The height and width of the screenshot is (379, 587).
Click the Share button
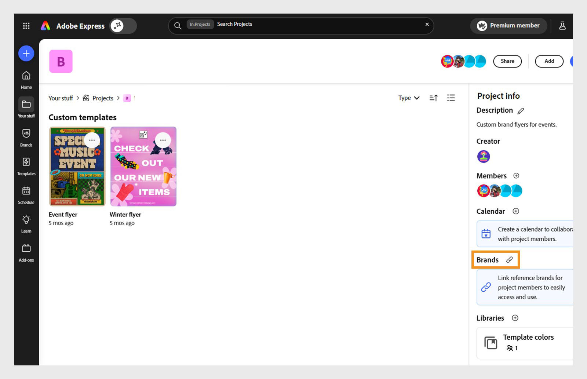[x=507, y=61]
